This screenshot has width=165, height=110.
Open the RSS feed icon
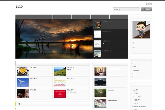(147, 4)
